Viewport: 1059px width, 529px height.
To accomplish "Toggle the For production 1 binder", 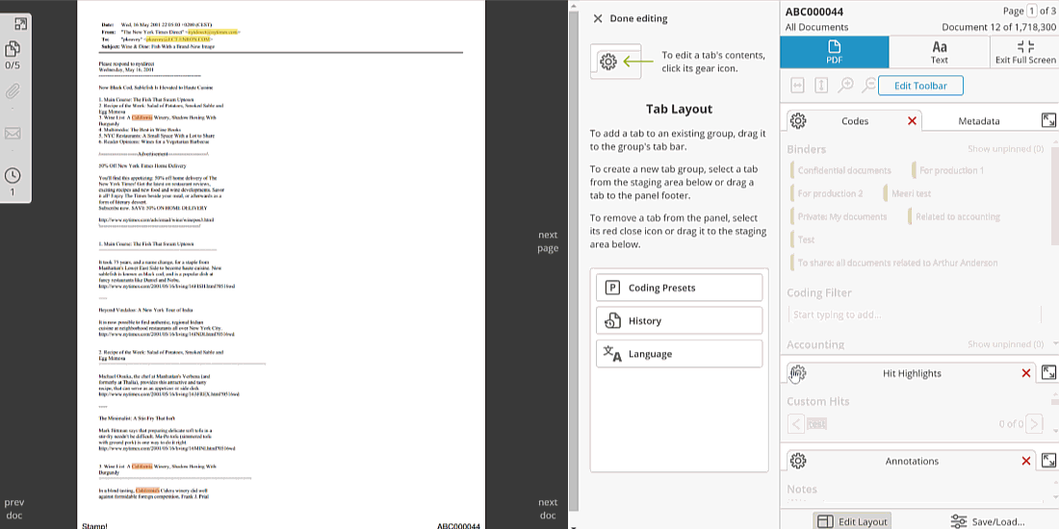I will [948, 170].
